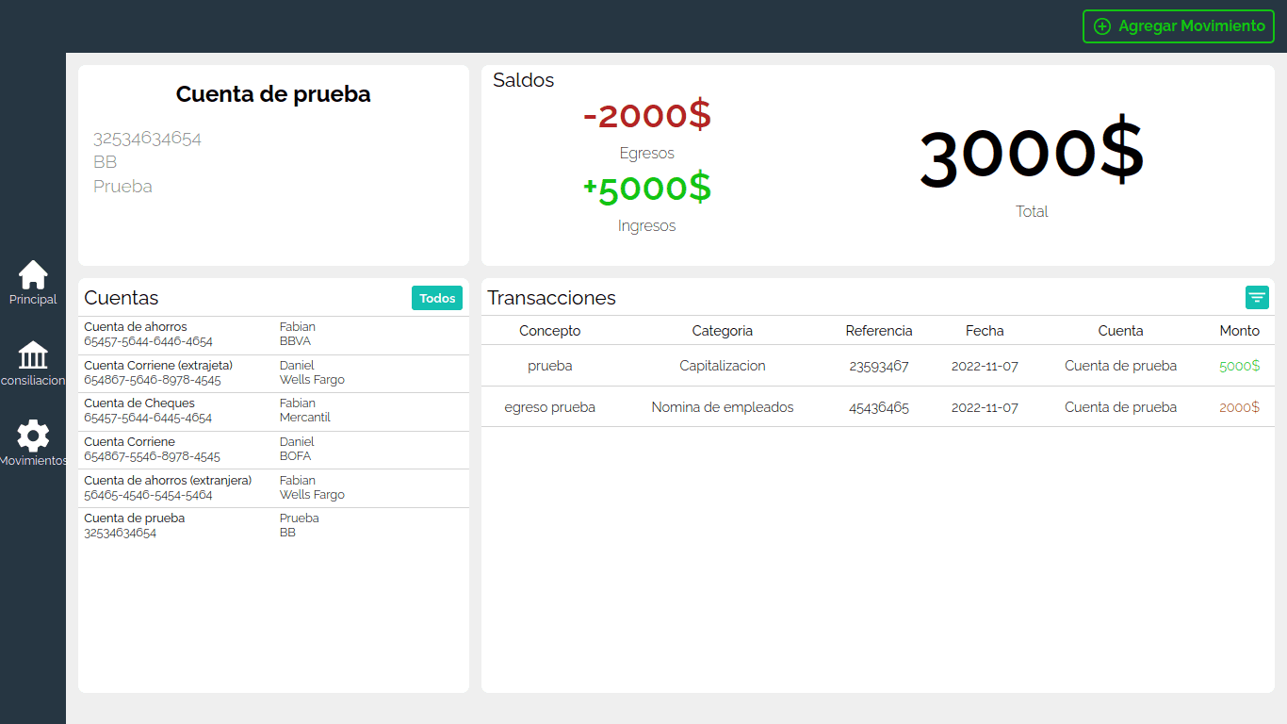The width and height of the screenshot is (1287, 724).
Task: Click the Referencia column header
Action: (879, 331)
